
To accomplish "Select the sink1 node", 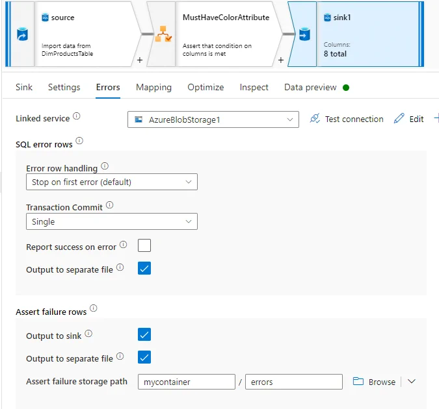I will coord(356,34).
